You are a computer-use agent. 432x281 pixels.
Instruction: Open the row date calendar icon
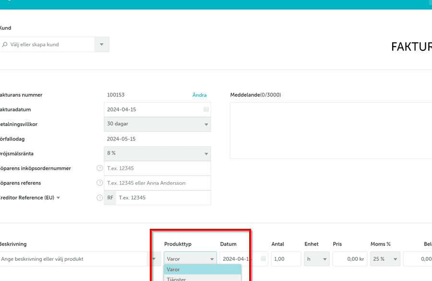click(264, 259)
